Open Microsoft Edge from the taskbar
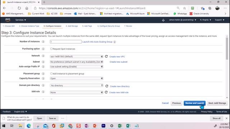This screenshot has width=230, height=129. 29,126
